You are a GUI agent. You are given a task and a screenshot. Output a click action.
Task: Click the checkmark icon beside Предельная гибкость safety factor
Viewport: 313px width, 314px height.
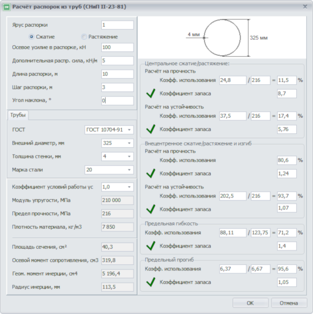(151, 246)
